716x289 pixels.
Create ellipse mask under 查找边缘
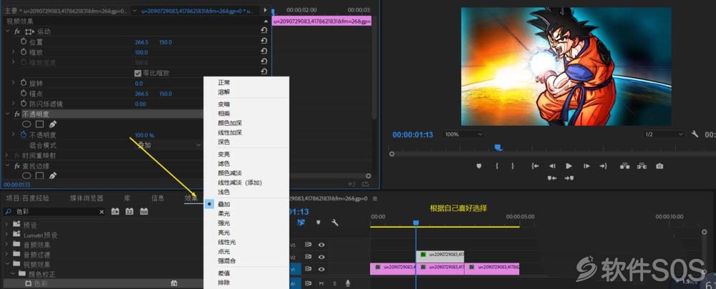pos(27,175)
